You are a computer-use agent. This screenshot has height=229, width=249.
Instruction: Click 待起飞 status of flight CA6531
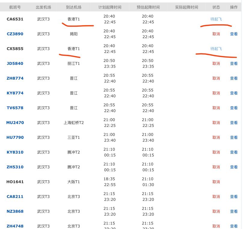click(x=216, y=19)
